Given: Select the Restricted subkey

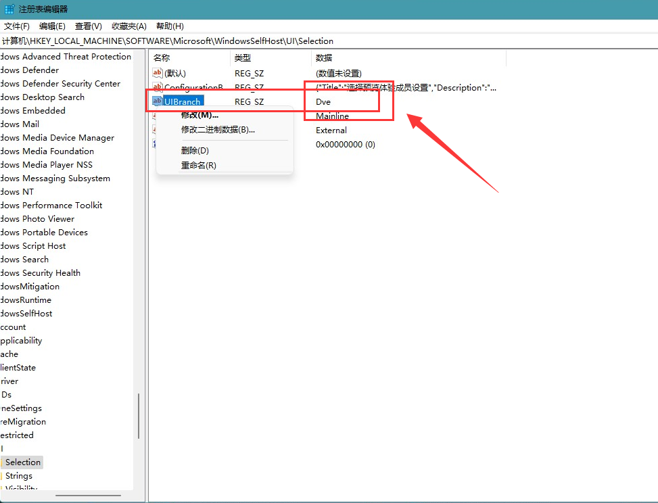Looking at the screenshot, I should [17, 435].
